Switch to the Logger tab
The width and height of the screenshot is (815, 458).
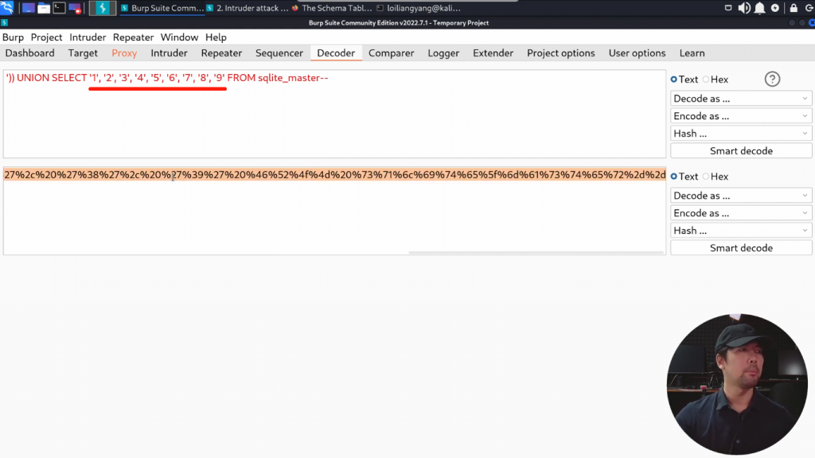[443, 53]
